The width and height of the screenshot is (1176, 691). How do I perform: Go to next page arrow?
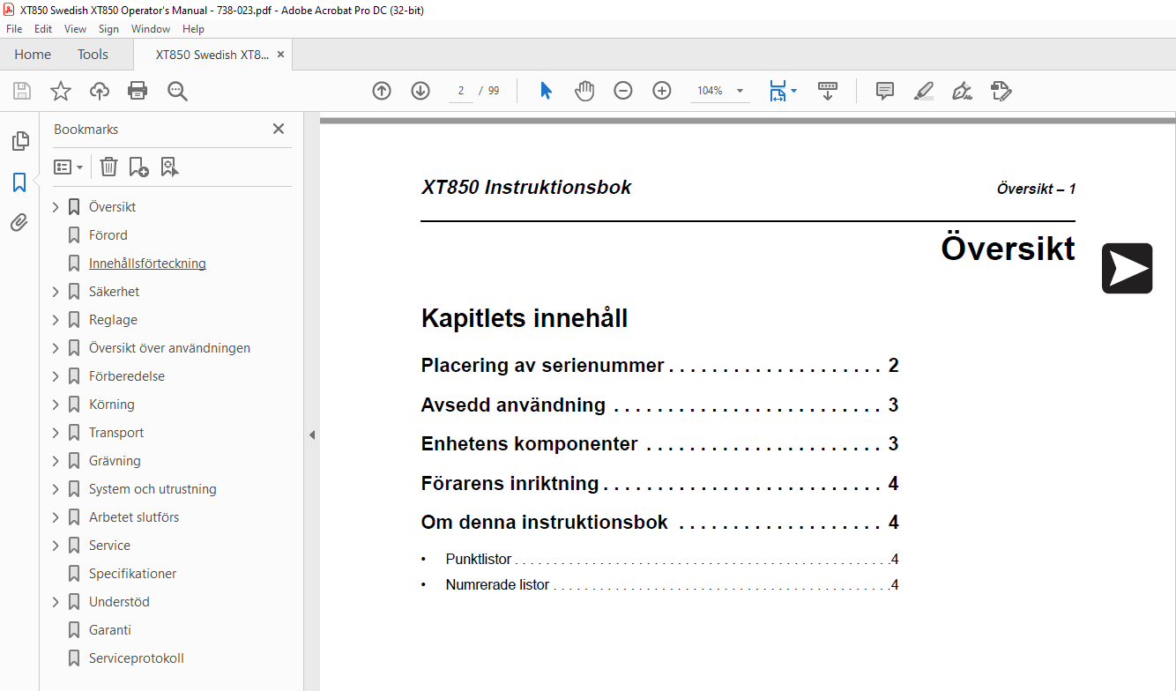421,91
